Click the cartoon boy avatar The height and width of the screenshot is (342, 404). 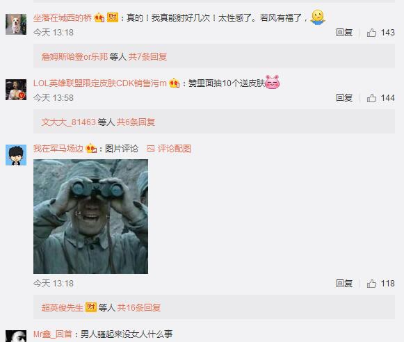pyautogui.click(x=16, y=155)
